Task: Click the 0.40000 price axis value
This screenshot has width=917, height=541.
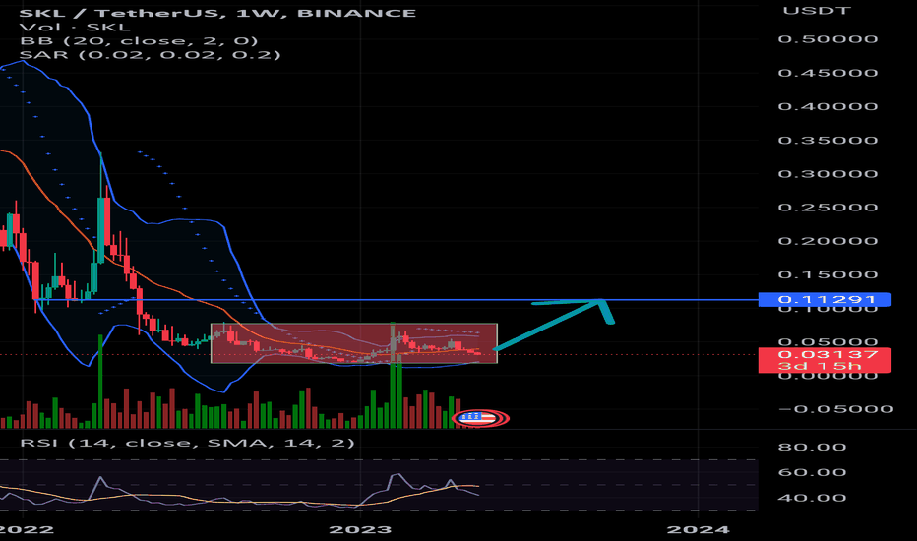Action: (827, 106)
